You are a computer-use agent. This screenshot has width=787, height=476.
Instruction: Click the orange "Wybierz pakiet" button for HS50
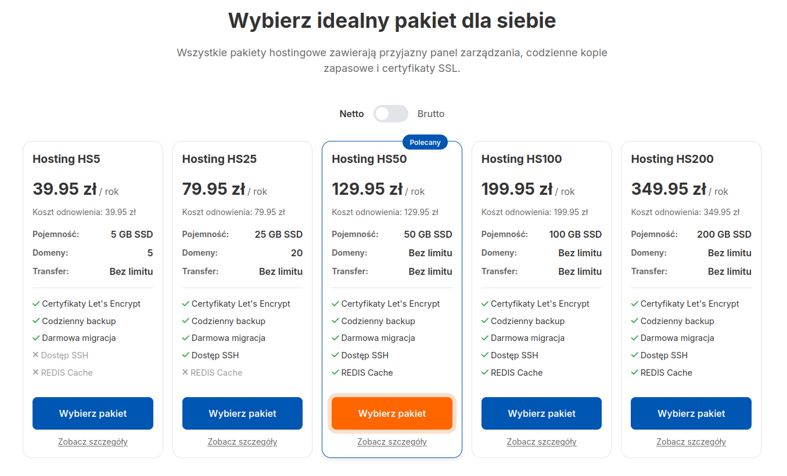[x=391, y=413]
